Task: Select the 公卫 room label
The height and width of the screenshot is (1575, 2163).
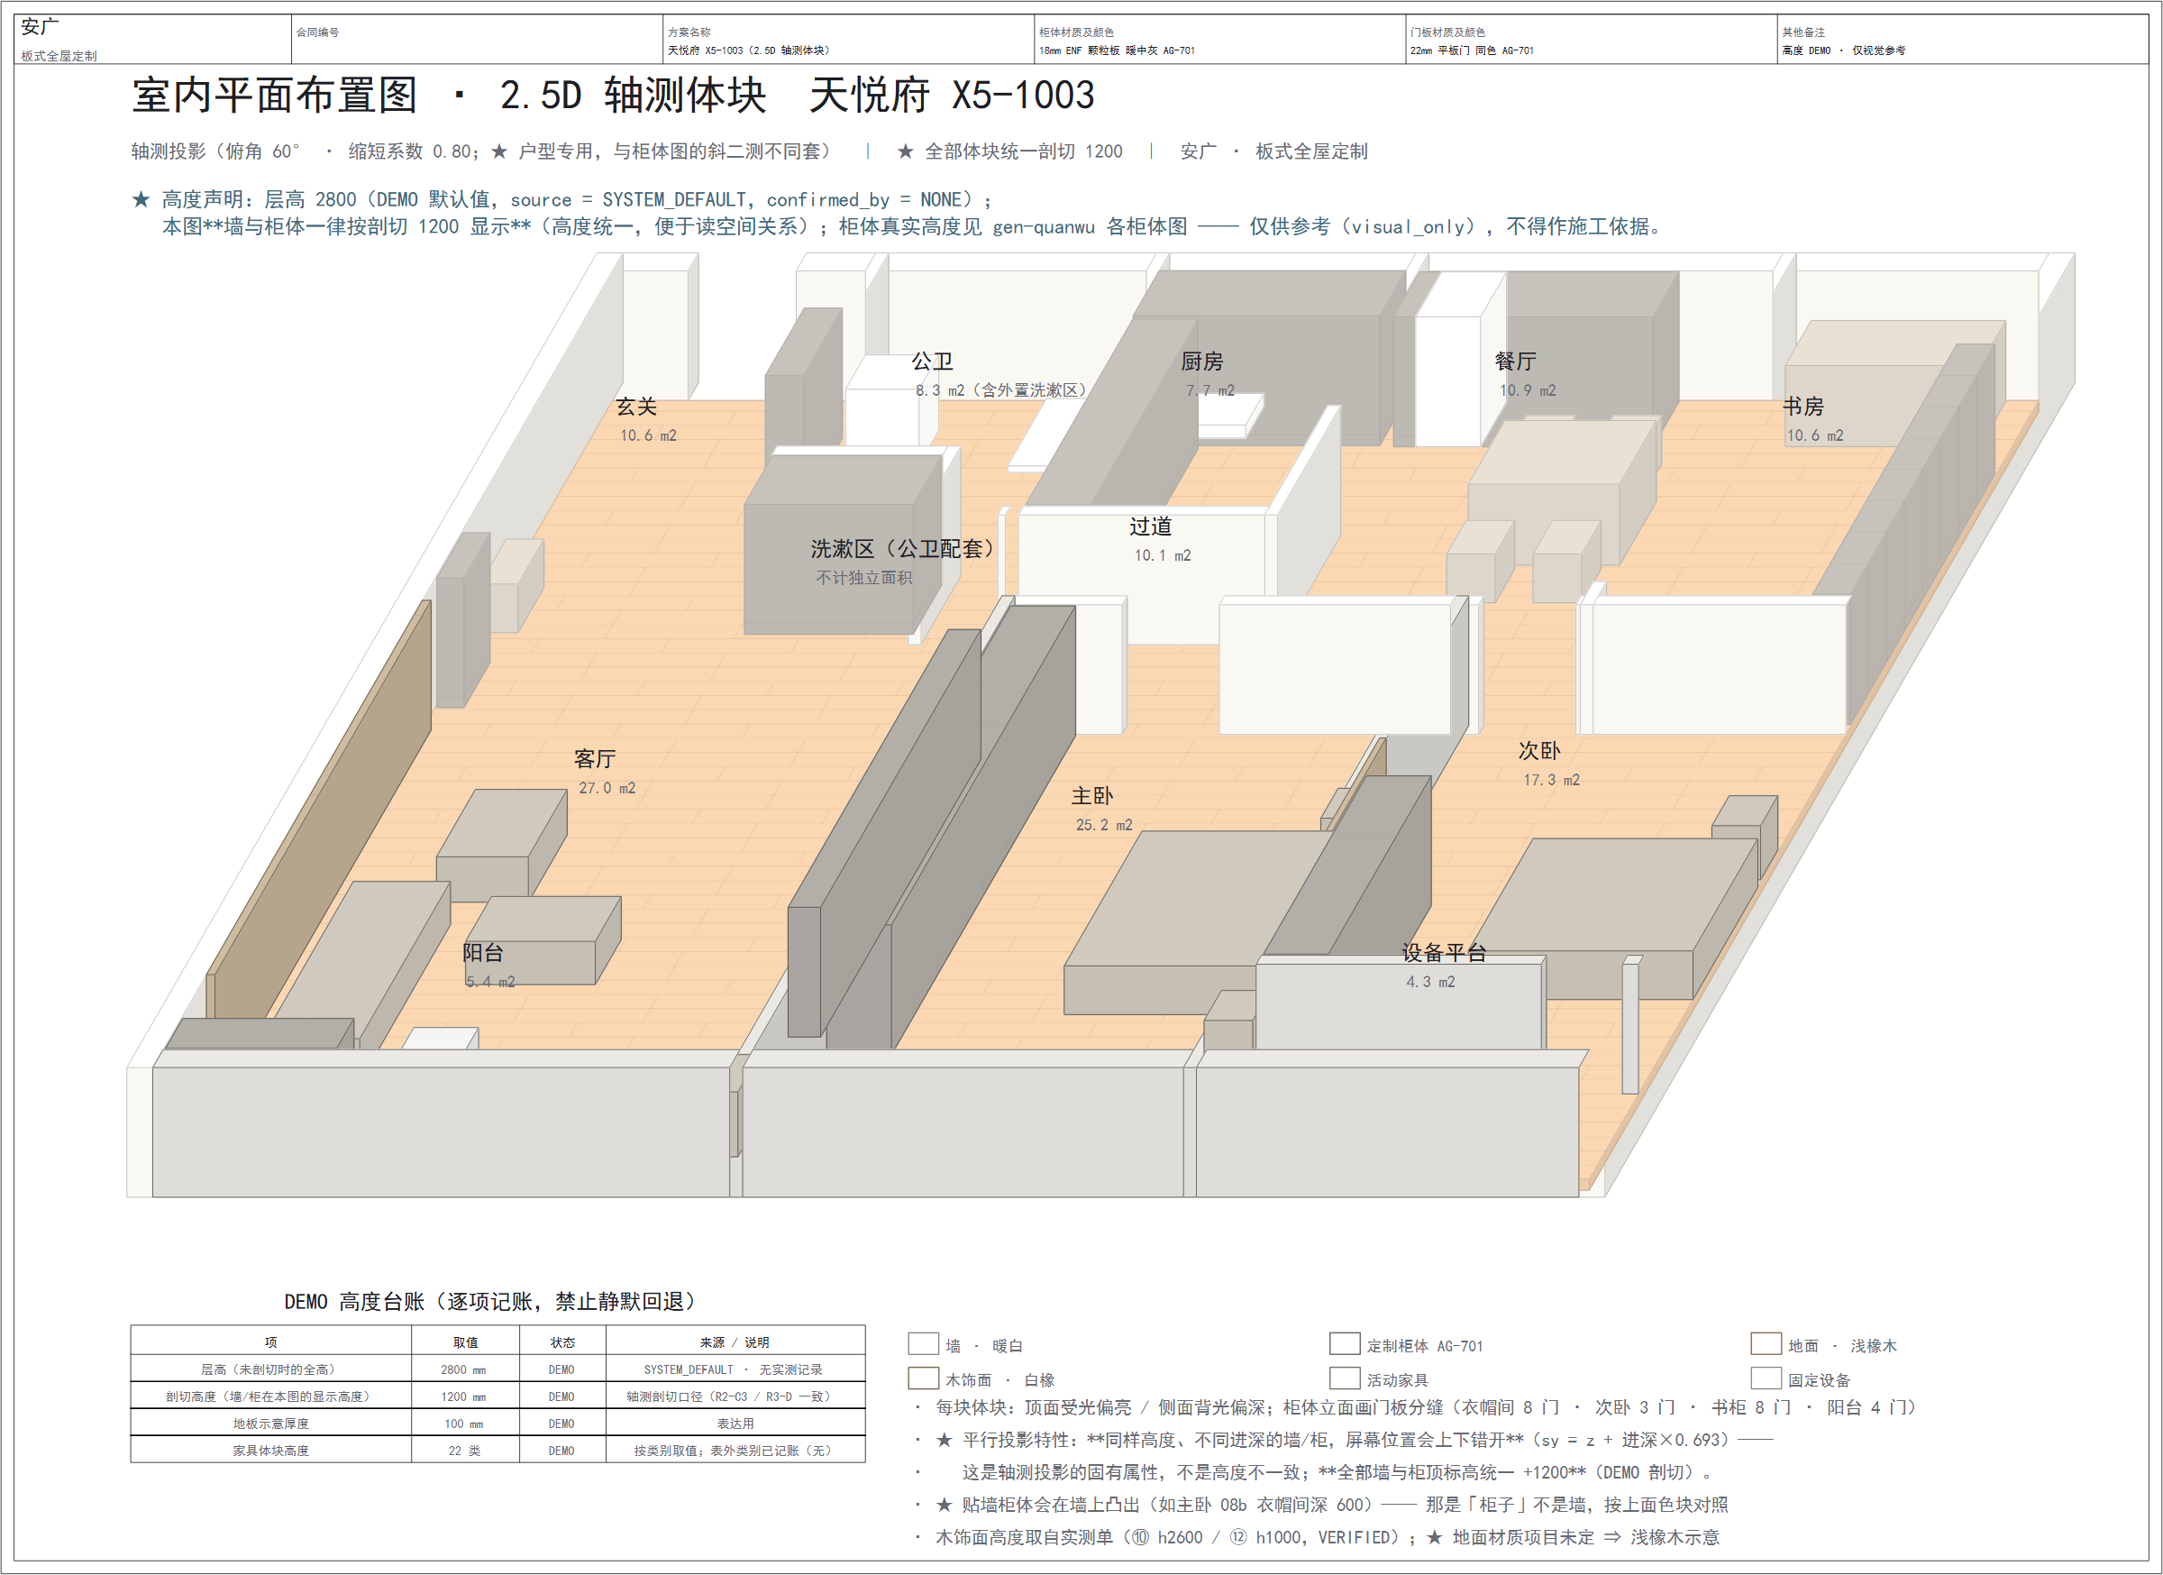Action: (x=932, y=362)
